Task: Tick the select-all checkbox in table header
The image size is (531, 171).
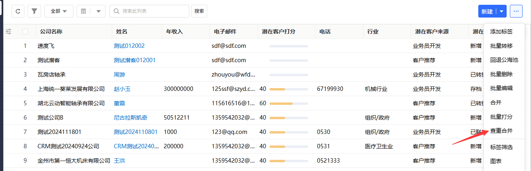Action: coord(26,31)
